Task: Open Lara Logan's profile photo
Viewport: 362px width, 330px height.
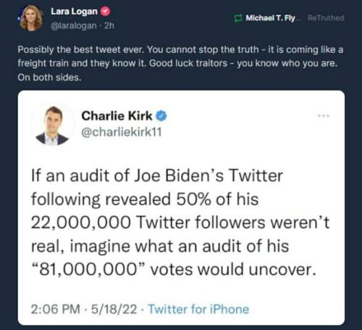Action: tap(31, 18)
